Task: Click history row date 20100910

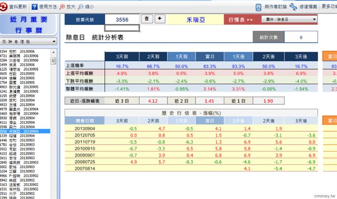Action: 85,149
